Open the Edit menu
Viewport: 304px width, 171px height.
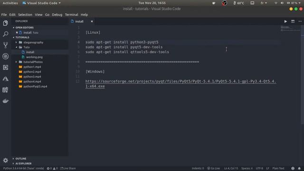[12, 15]
